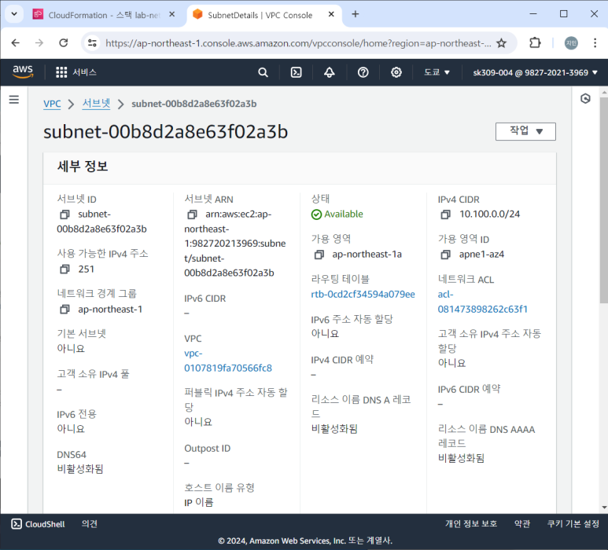Go forward to next page
Image resolution: width=608 pixels, height=550 pixels.
[x=39, y=42]
